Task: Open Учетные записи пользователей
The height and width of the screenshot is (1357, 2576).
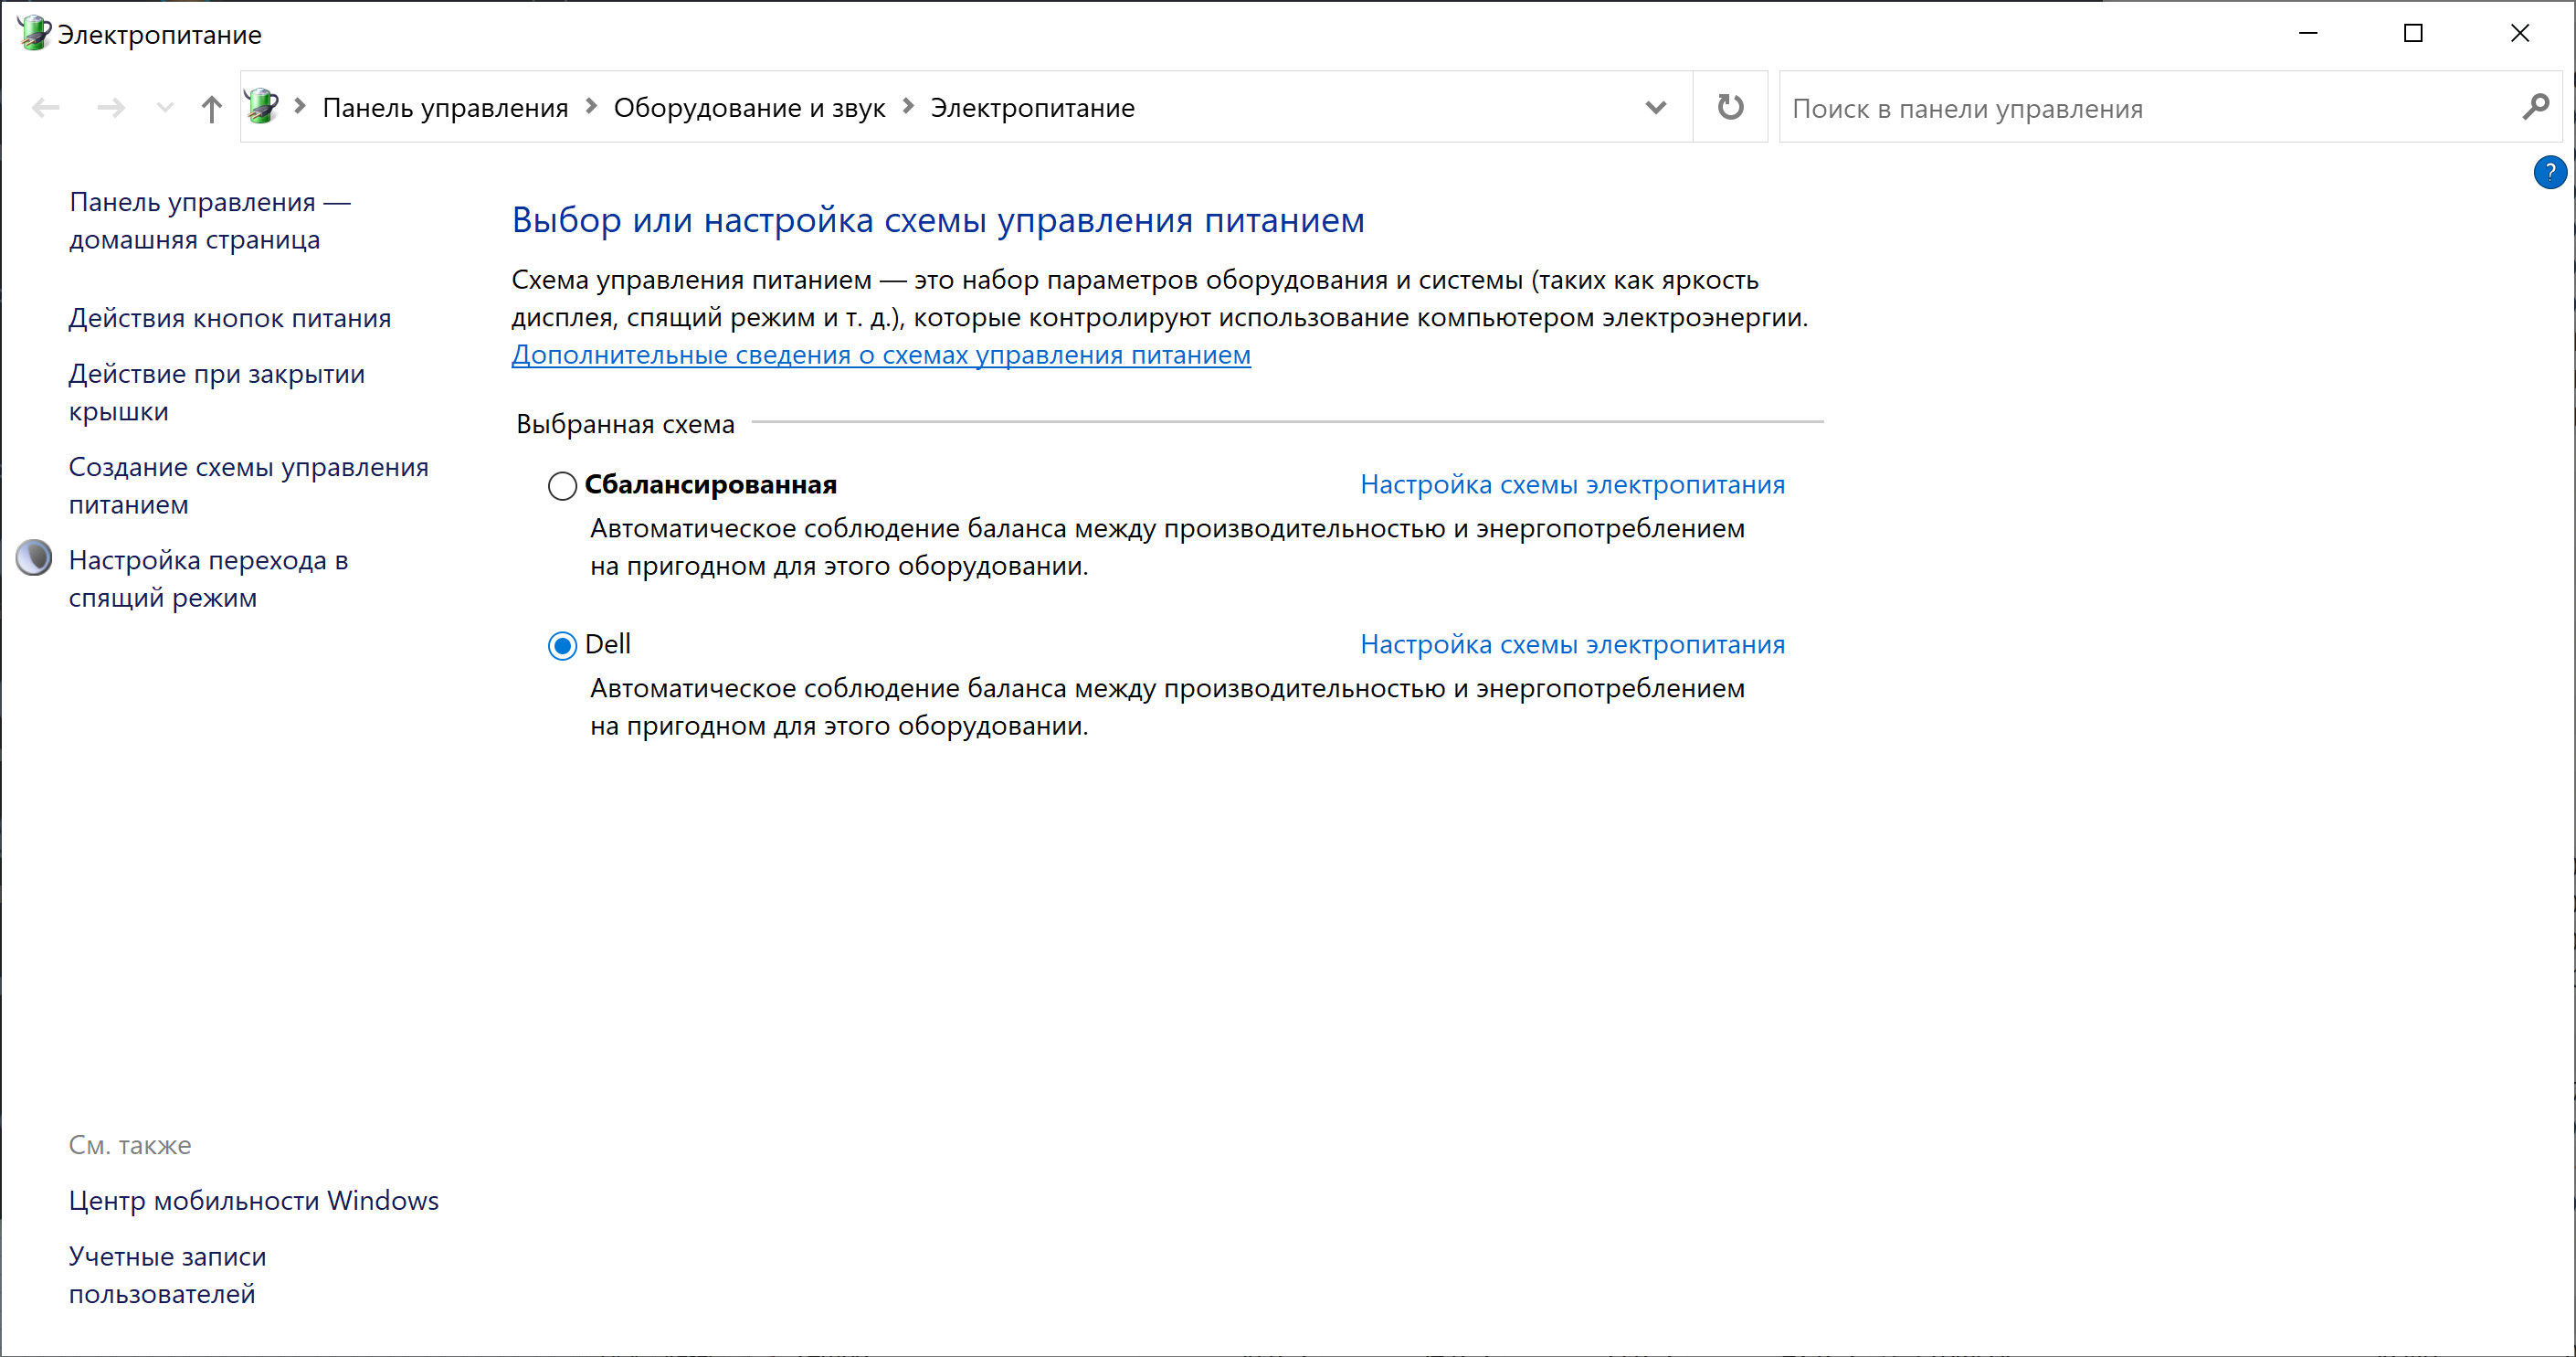Action: [x=168, y=1275]
